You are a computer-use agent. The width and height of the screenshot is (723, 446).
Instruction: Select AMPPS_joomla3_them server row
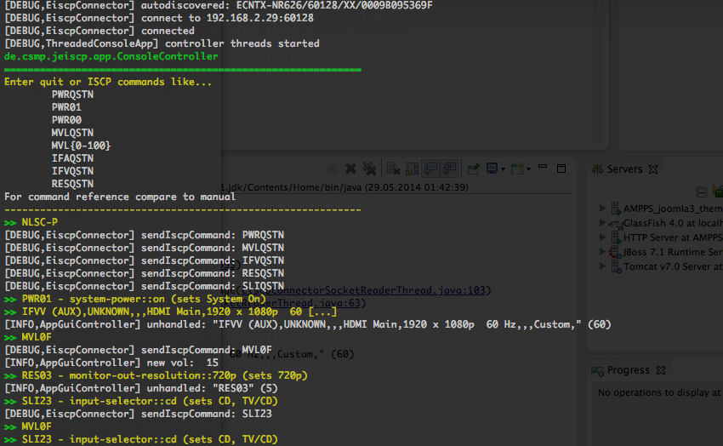[660, 209]
